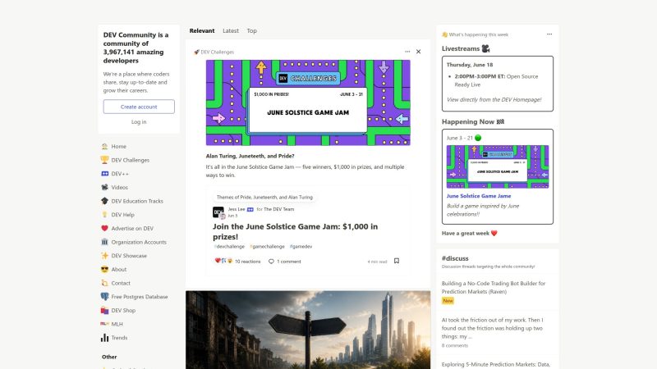Image resolution: width=657 pixels, height=369 pixels.
Task: Click The DEV Team organization link
Action: pos(278,209)
